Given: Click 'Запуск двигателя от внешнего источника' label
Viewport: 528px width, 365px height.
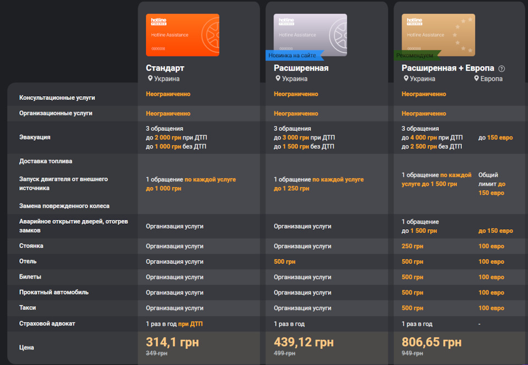Looking at the screenshot, I should coord(63,184).
